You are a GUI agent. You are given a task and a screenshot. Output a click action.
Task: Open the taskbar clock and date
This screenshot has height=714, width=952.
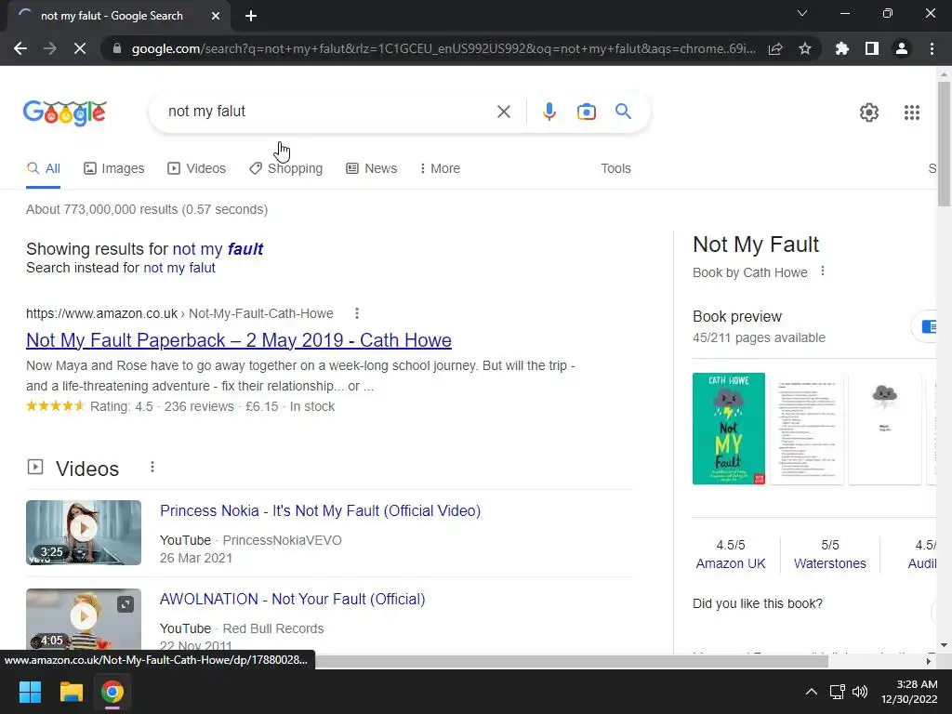point(909,692)
